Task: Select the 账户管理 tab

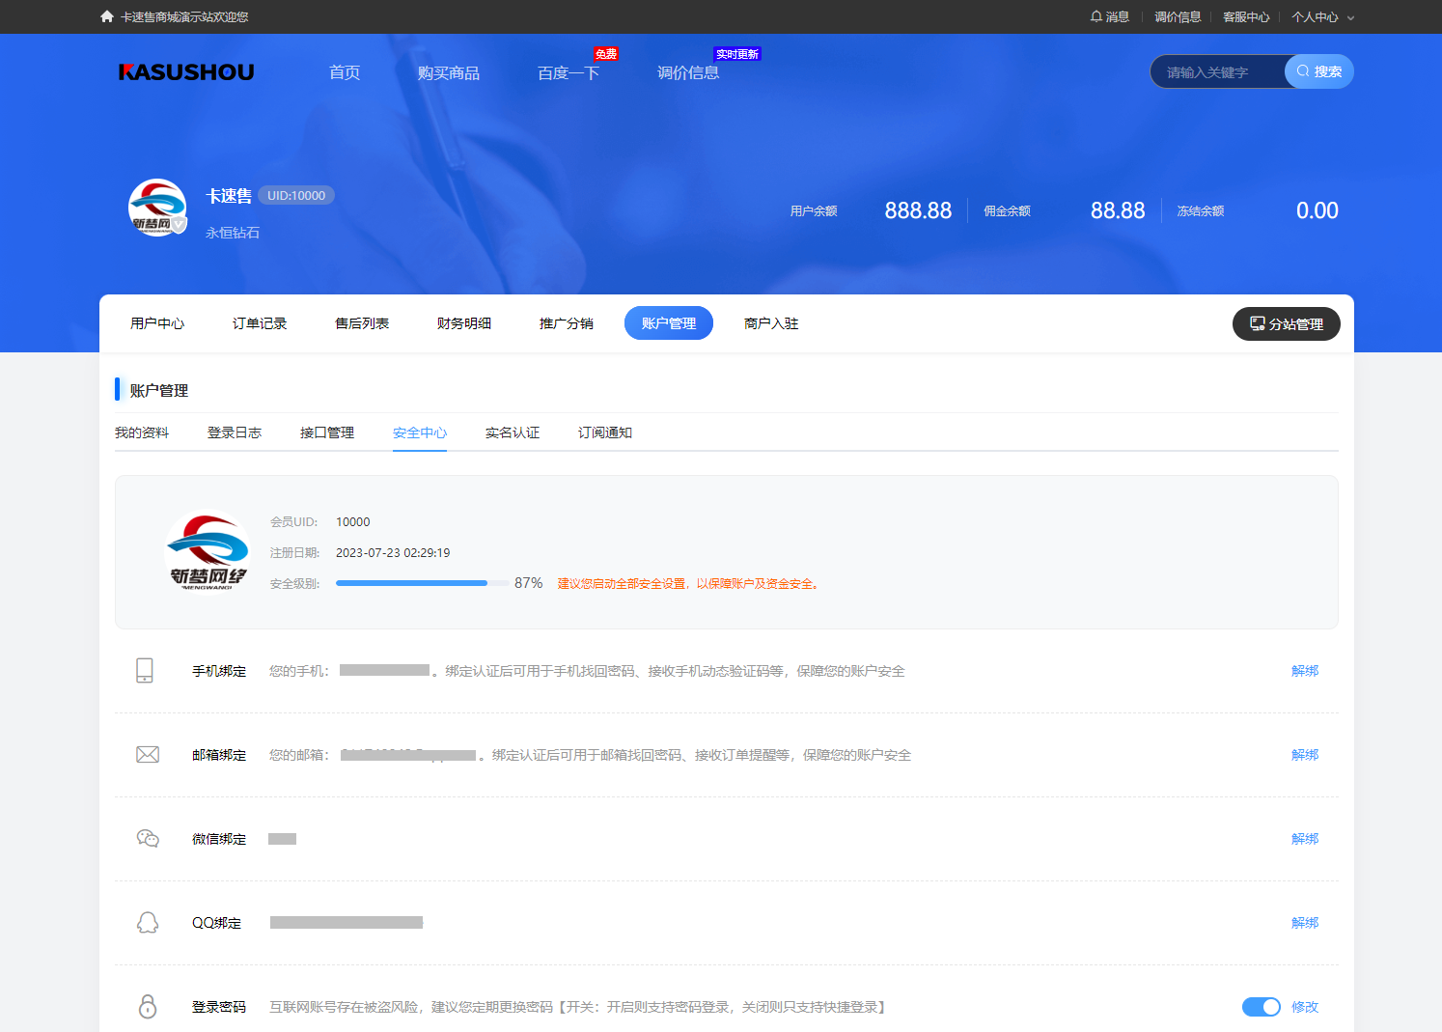Action: pyautogui.click(x=669, y=323)
